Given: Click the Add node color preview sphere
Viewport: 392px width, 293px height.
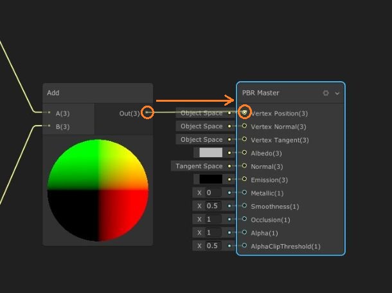Looking at the screenshot, I should [x=98, y=191].
